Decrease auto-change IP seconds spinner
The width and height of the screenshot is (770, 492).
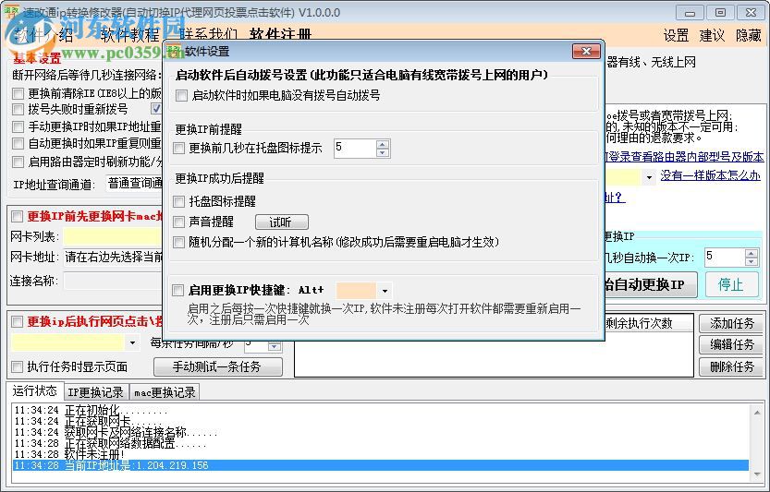752,261
